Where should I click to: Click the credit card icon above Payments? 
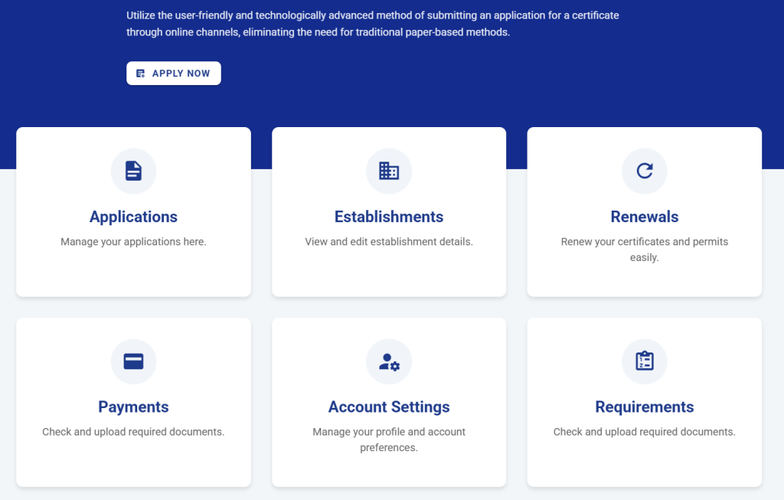[x=133, y=361]
